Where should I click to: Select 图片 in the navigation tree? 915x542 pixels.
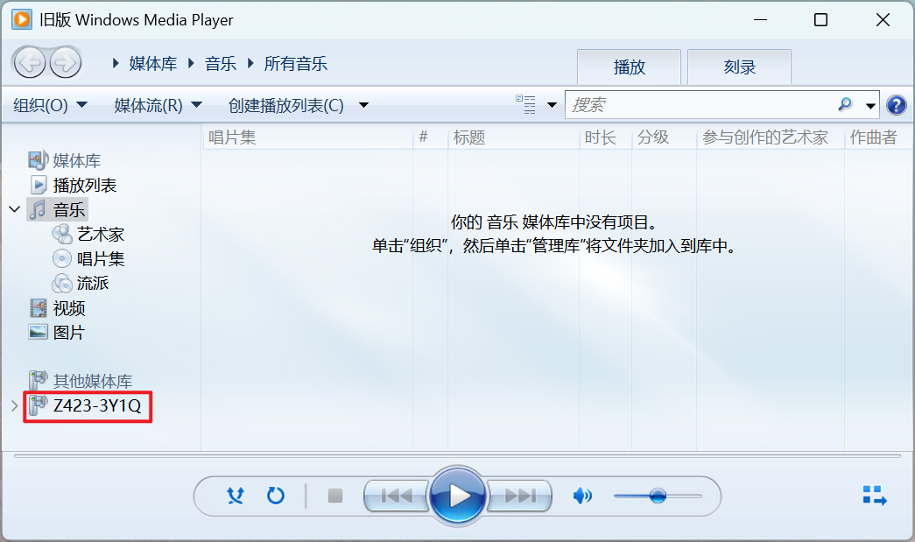[69, 333]
